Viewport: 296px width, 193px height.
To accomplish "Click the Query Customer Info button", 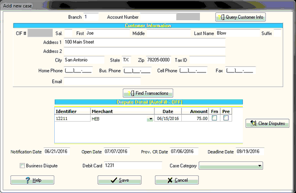I will 240,17.
